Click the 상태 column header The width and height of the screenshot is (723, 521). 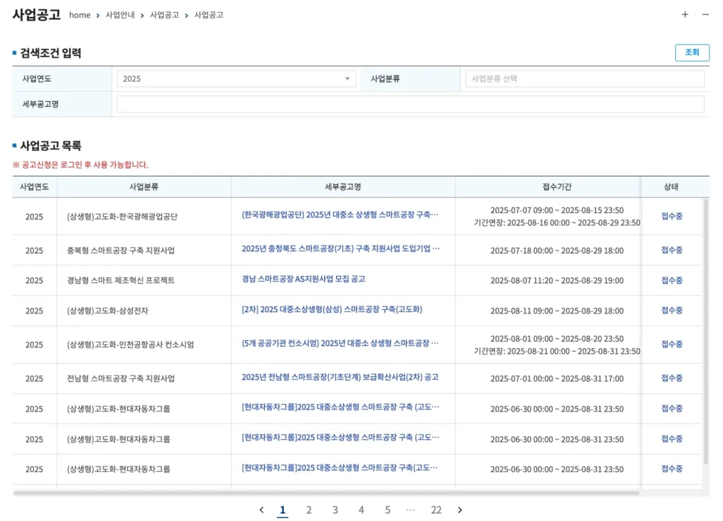tap(671, 187)
